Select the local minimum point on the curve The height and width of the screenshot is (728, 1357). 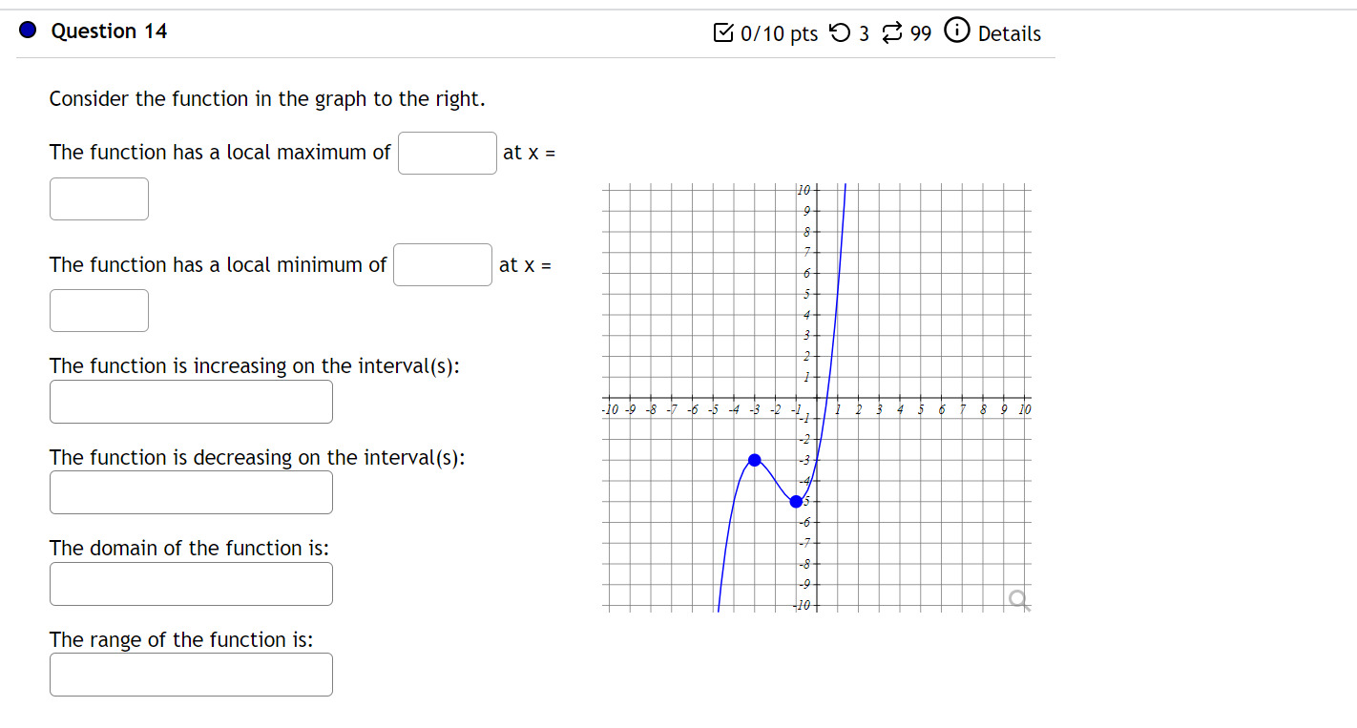[x=795, y=499]
